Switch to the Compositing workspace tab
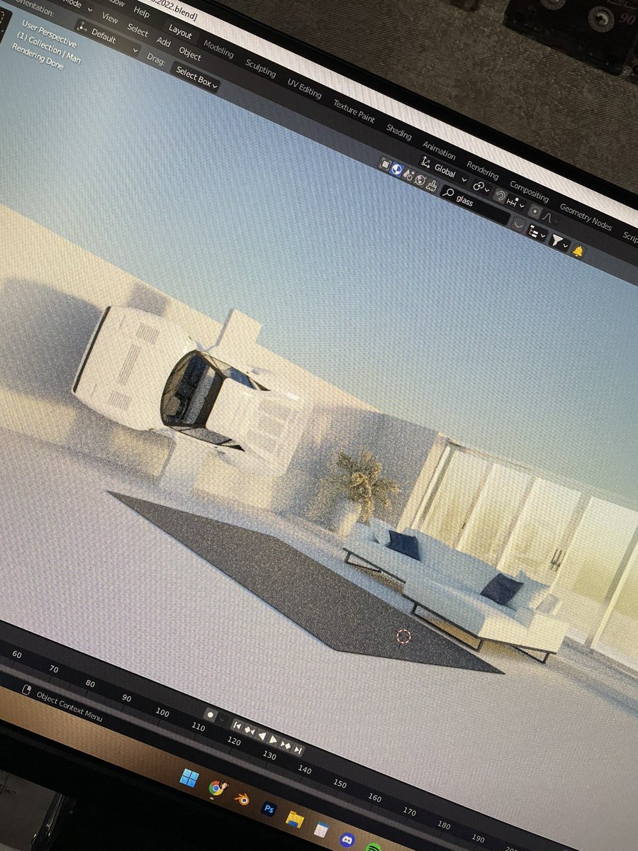638x851 pixels. (x=529, y=191)
